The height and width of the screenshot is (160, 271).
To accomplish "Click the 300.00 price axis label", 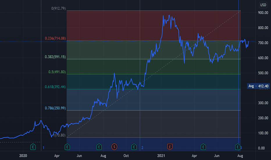I will [263, 103].
